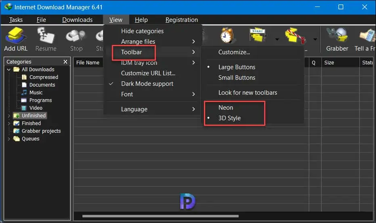Toggle Dark Mode support option

click(147, 84)
